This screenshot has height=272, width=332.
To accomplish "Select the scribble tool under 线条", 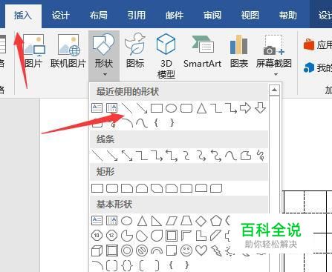I will pyautogui.click(x=261, y=156).
